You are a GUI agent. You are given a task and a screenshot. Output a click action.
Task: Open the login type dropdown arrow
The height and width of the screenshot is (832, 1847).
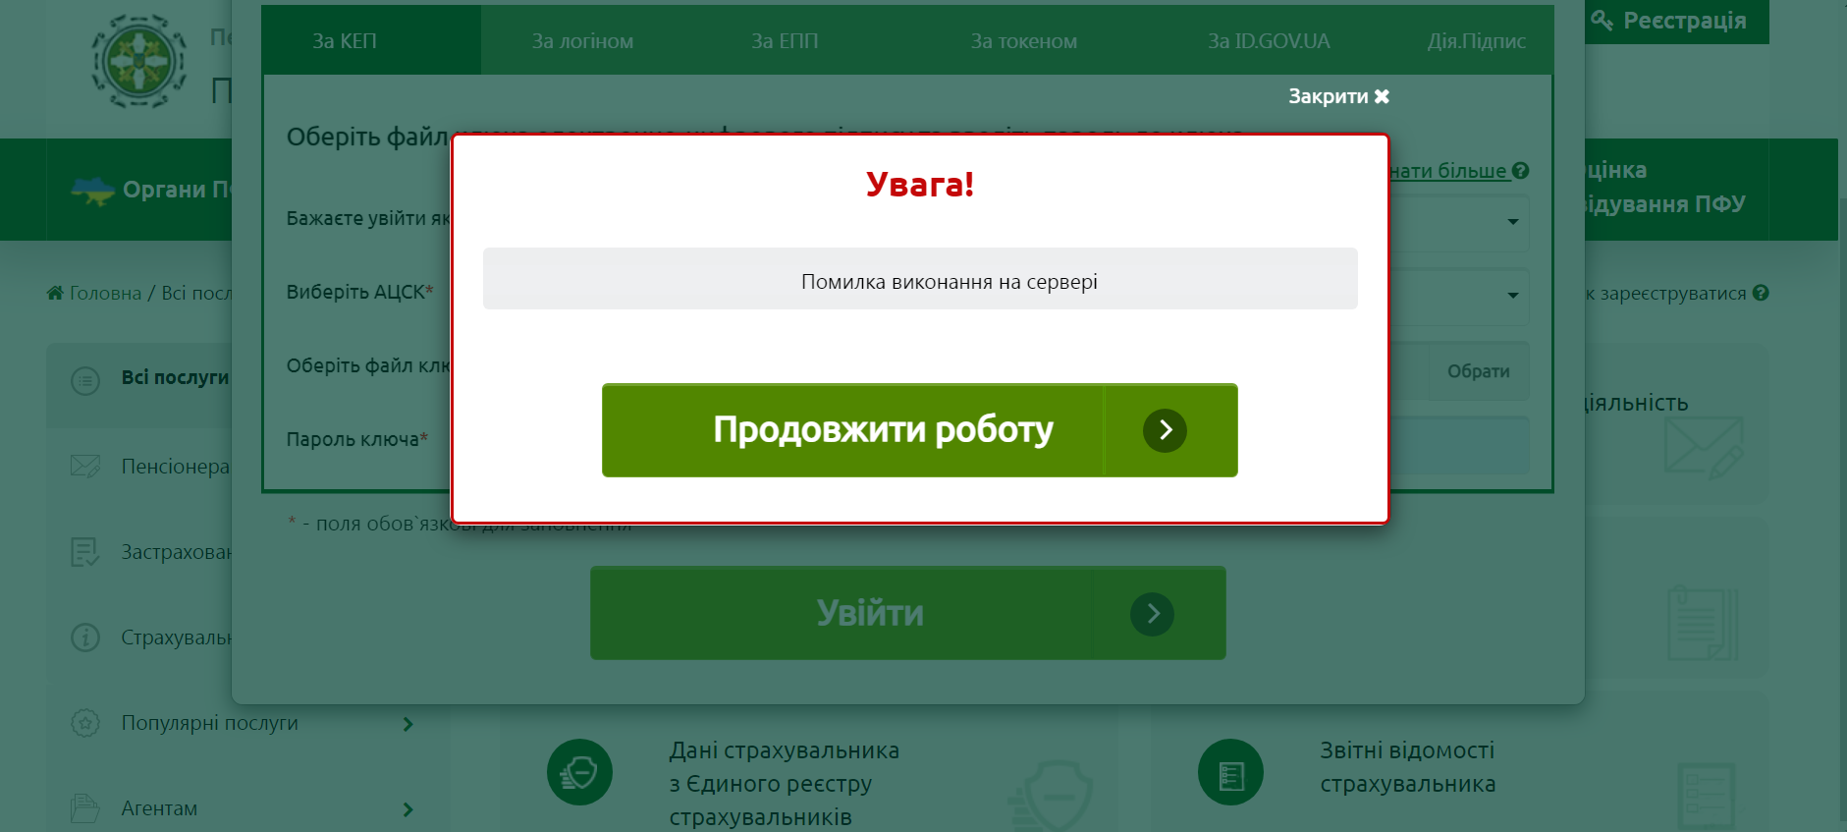click(x=1512, y=221)
